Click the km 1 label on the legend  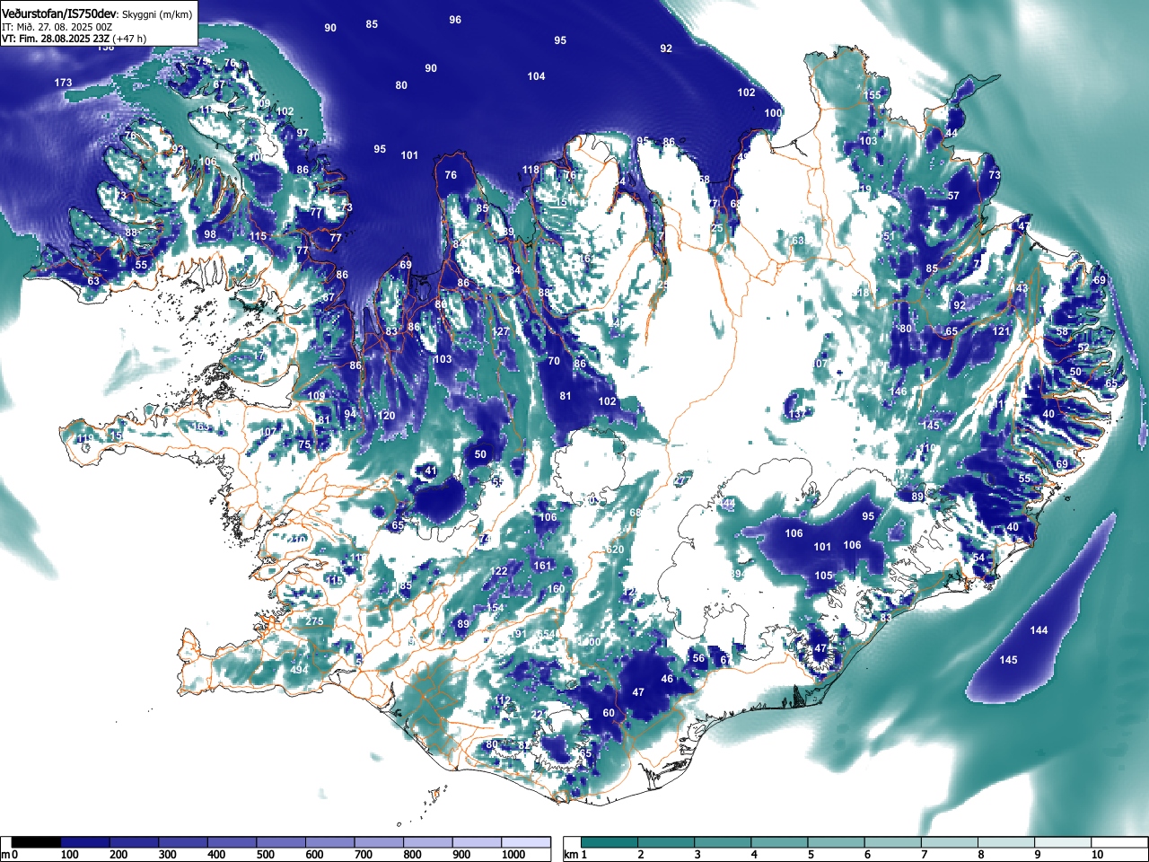(575, 855)
